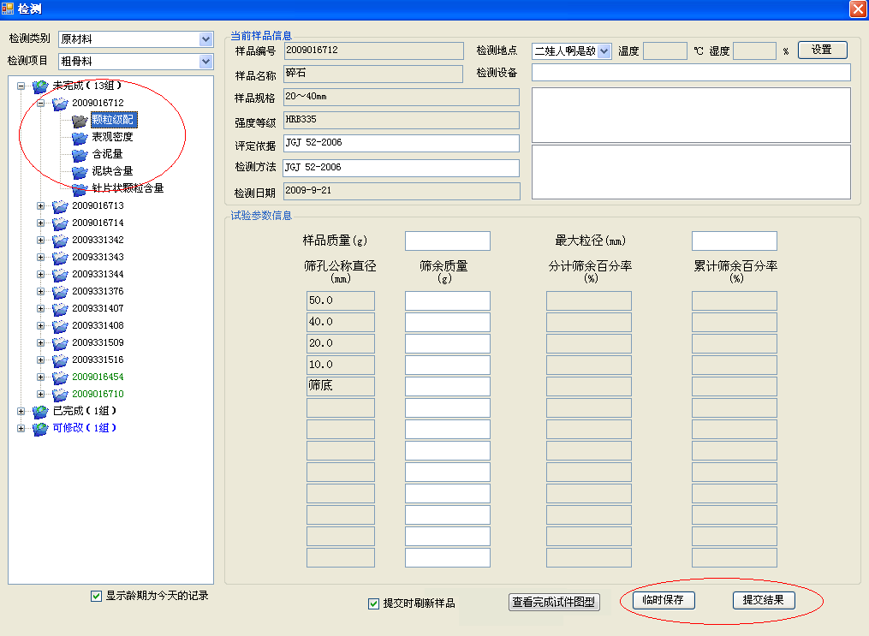Click folder icon beside 表观密度
This screenshot has width=869, height=636.
click(x=80, y=138)
